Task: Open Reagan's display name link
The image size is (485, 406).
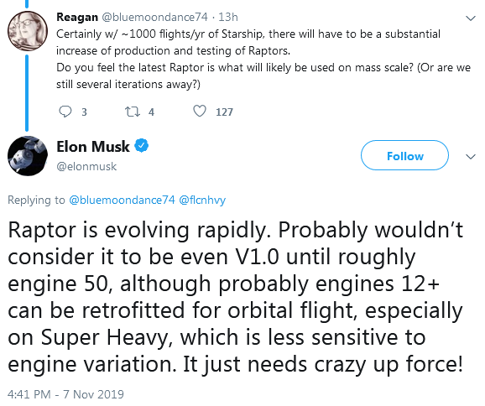Action: [77, 17]
